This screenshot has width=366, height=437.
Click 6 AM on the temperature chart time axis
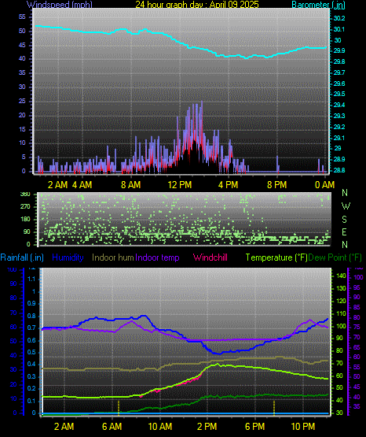click(112, 427)
